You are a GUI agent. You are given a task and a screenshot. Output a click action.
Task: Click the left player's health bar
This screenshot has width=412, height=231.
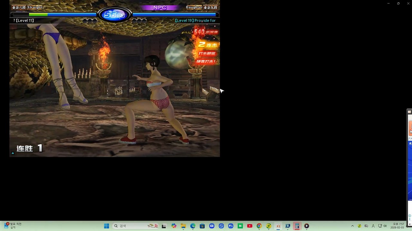coord(54,14)
